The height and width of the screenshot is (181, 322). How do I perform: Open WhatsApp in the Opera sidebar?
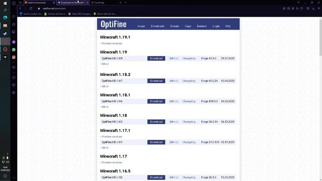(x=14, y=50)
